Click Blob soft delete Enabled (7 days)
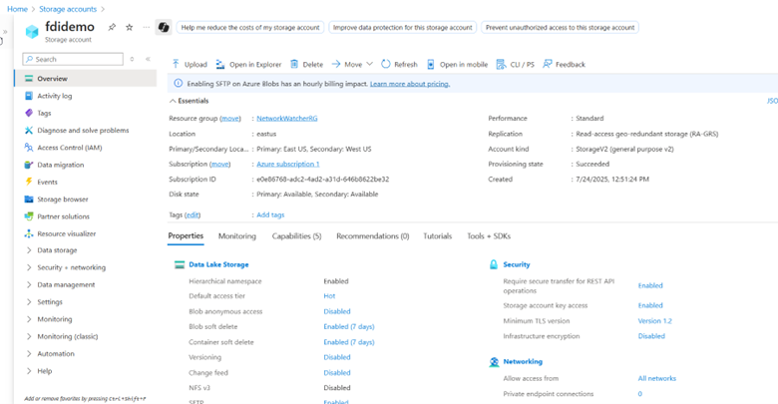Viewport: 778px width, 404px height. [349, 326]
